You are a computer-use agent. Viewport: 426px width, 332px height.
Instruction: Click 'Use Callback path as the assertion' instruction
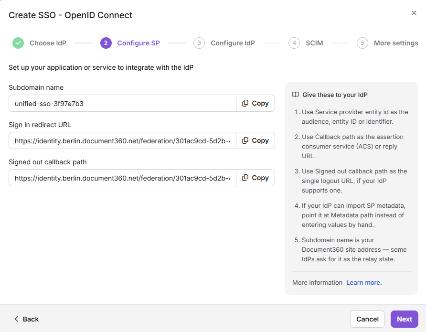[352, 147]
